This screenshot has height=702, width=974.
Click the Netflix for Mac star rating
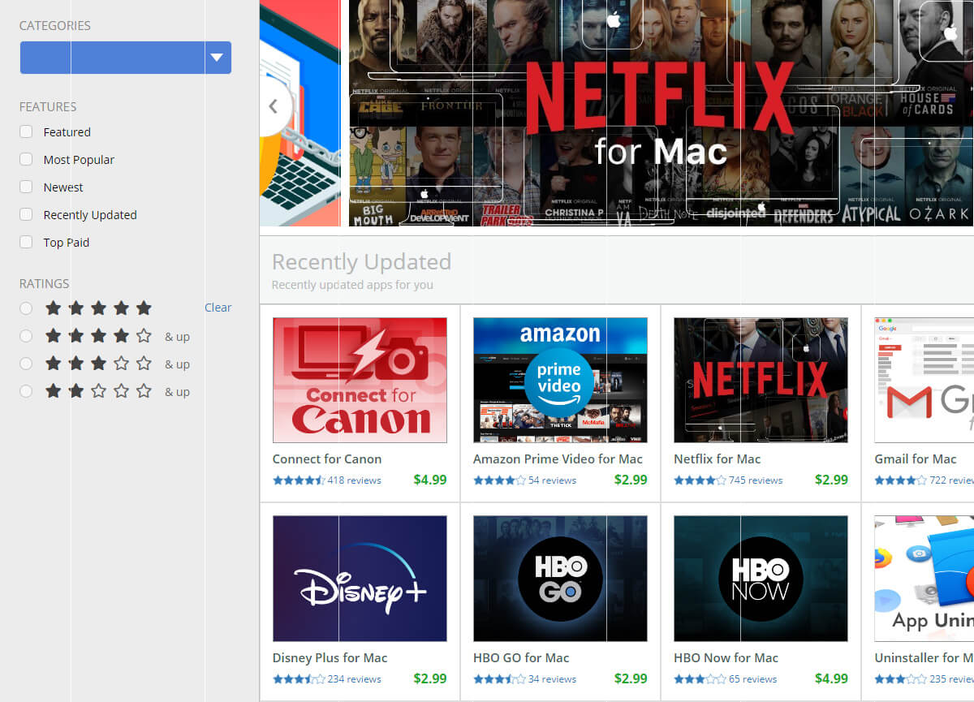(700, 480)
